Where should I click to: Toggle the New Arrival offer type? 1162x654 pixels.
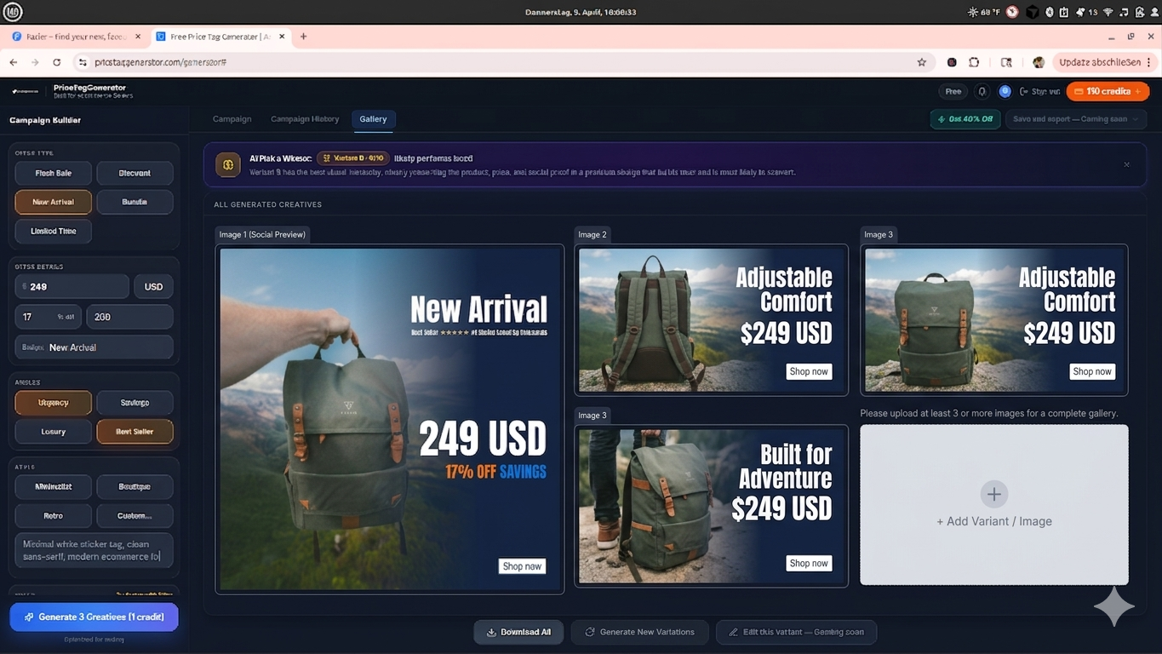point(54,202)
